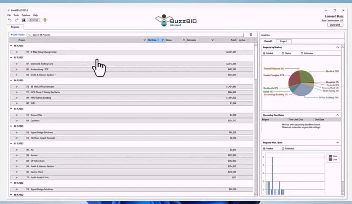352x204 pixels.
Task: Open the File menu
Action: [9, 15]
